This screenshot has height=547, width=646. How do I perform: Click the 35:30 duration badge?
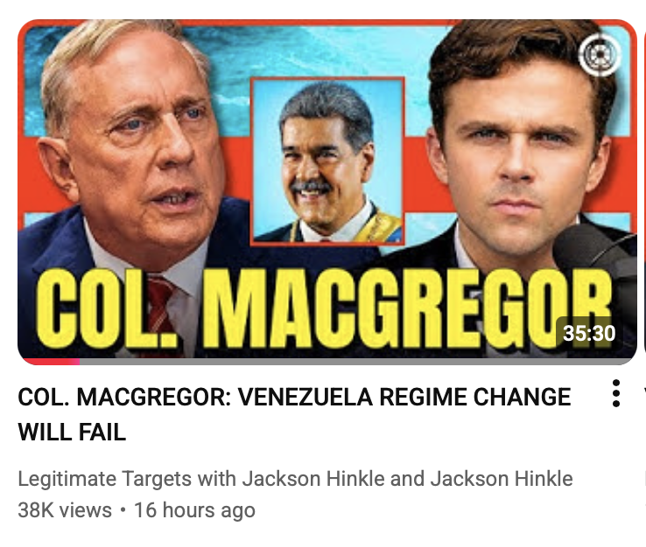pyautogui.click(x=589, y=333)
